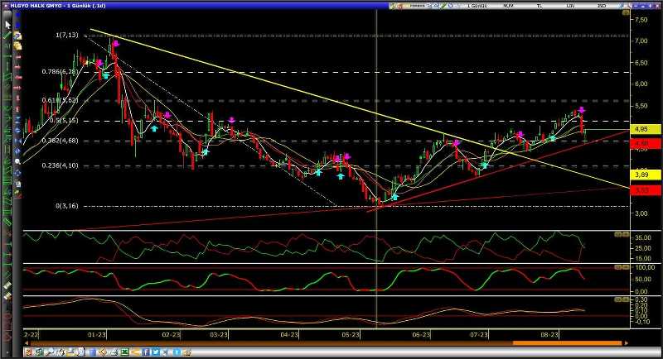The width and height of the screenshot is (663, 359).
Task: Click the Facebook share icon
Action: point(146,352)
